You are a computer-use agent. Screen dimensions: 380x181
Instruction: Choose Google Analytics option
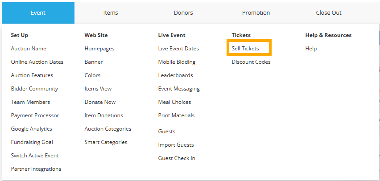click(32, 129)
